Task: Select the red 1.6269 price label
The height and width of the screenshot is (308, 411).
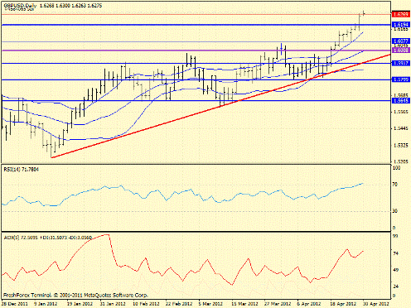Action: click(x=401, y=14)
